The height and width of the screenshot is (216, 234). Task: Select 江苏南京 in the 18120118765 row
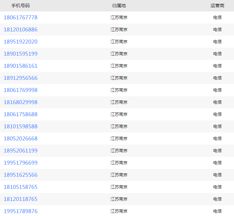(x=119, y=199)
